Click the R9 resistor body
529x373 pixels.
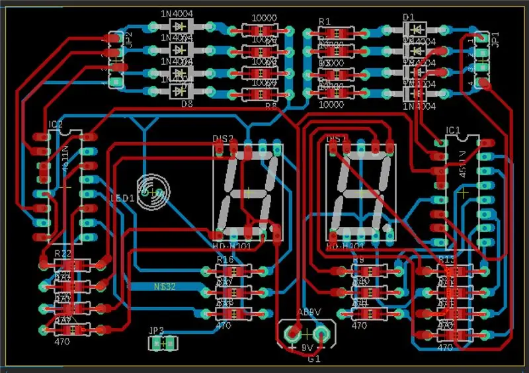[370, 270]
